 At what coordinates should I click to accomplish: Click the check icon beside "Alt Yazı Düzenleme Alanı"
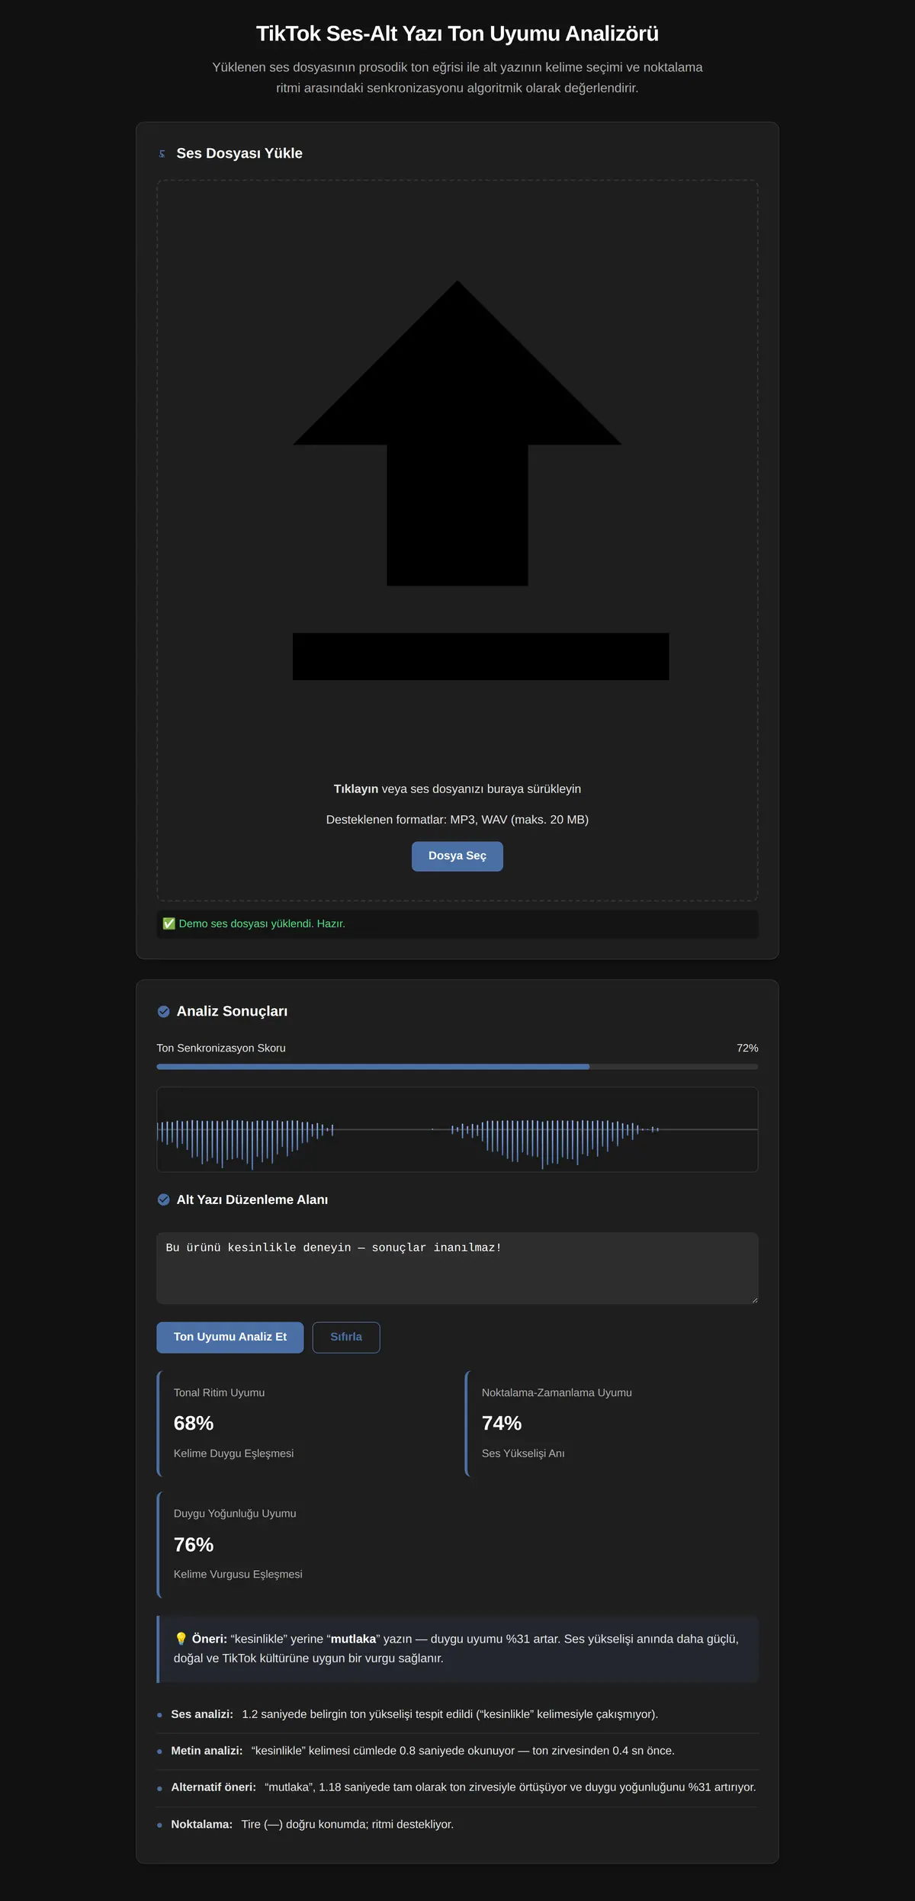163,1199
